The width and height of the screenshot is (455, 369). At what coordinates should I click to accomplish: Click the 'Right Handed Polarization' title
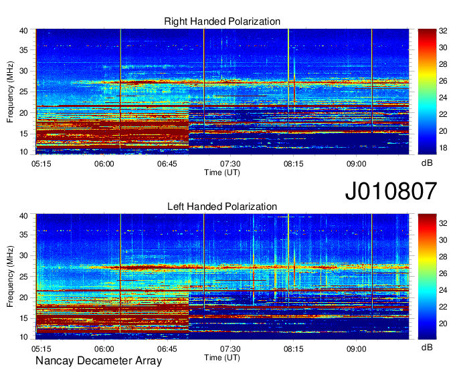(x=222, y=21)
